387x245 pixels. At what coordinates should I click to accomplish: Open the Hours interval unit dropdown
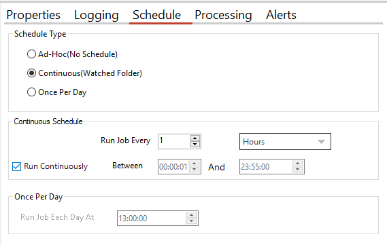pyautogui.click(x=285, y=142)
